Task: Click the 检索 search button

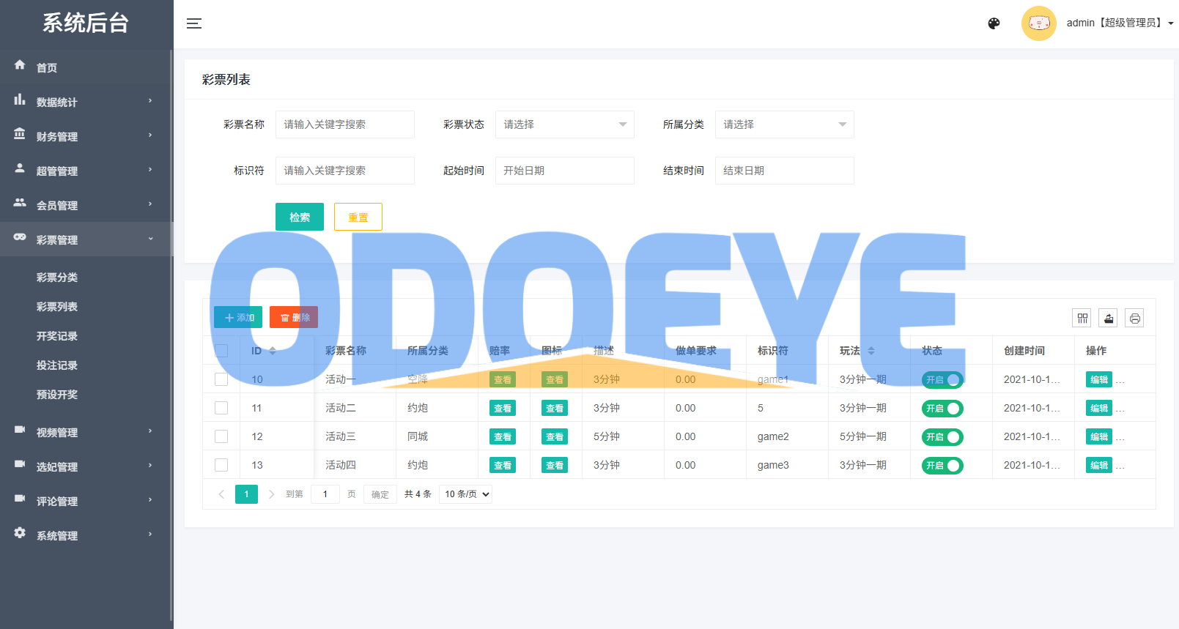Action: 299,217
